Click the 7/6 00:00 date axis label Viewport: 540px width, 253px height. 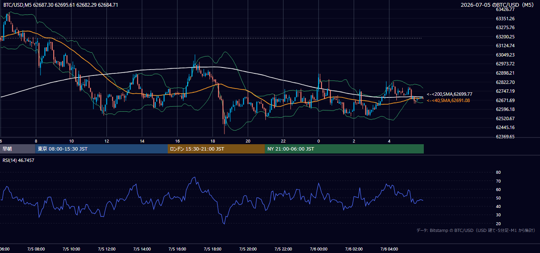point(319,249)
